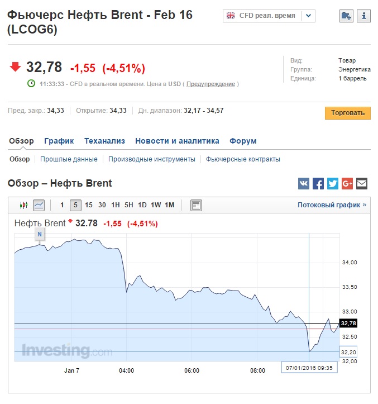Send by email envelope icon
378x404 pixels.
362,183
